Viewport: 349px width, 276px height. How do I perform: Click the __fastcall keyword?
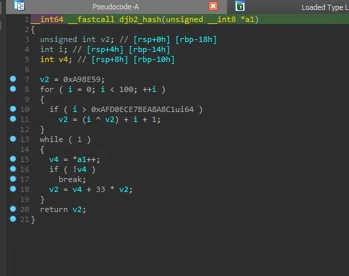pyautogui.click(x=91, y=19)
